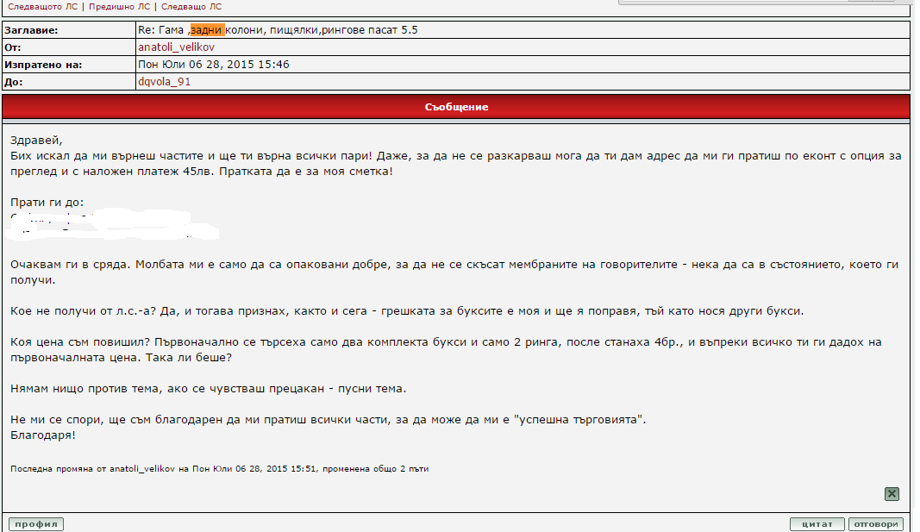Click the X delete message icon
This screenshot has width=920, height=532.
pyautogui.click(x=892, y=494)
